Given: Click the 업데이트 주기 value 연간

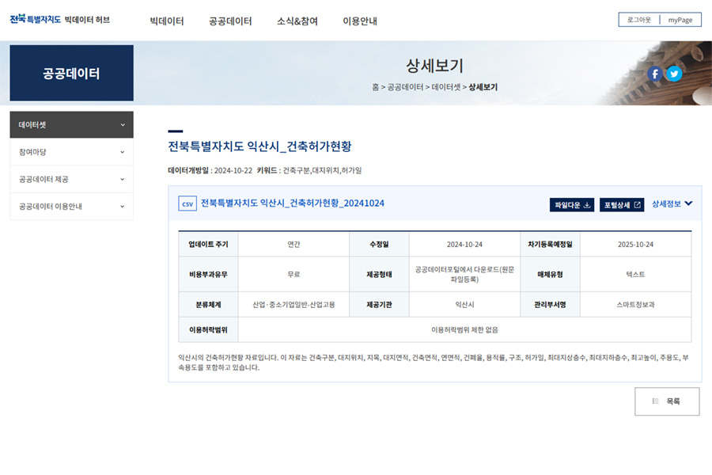Looking at the screenshot, I should pos(294,245).
